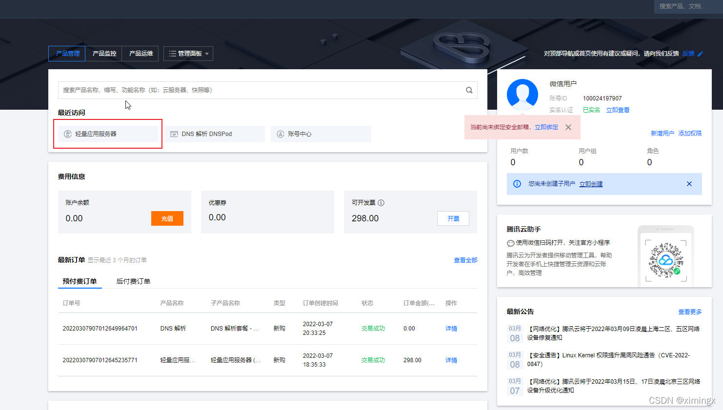Click the top search 搜索产品、文档 box
The height and width of the screenshot is (410, 723).
[688, 6]
